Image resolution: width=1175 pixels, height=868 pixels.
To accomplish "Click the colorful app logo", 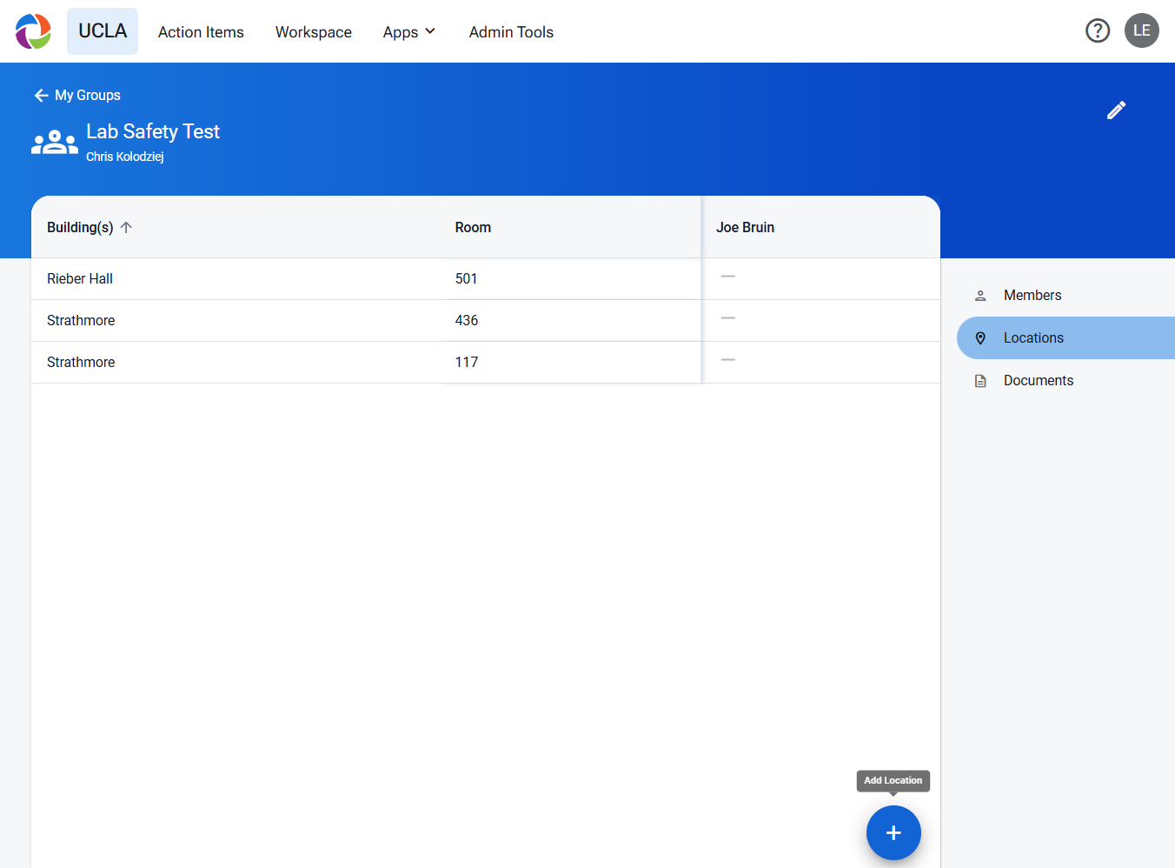I will [33, 31].
